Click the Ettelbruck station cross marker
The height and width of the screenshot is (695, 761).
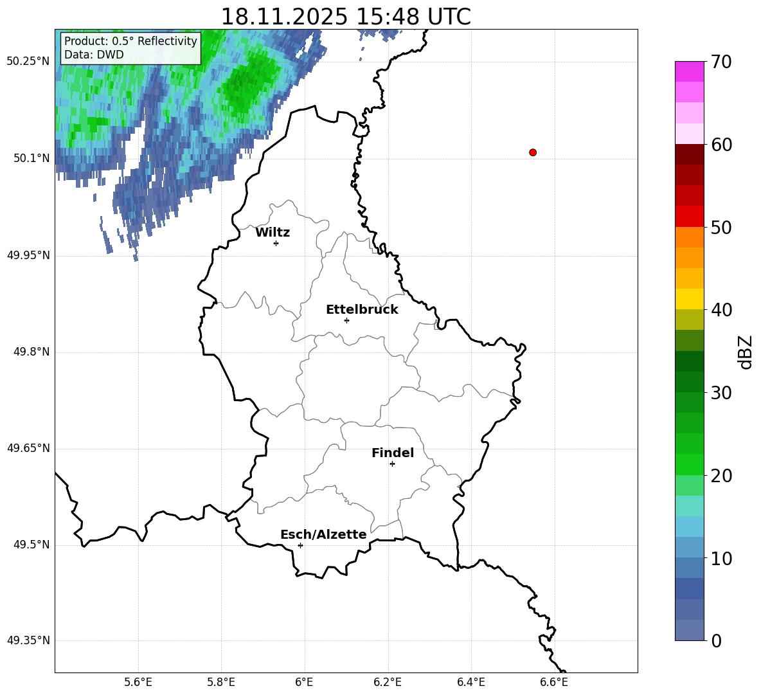[346, 320]
